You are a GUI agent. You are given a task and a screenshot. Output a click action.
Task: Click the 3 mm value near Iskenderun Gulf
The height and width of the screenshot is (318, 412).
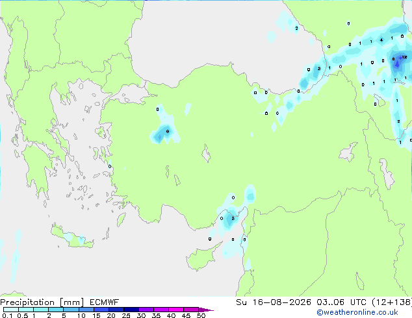233,218
